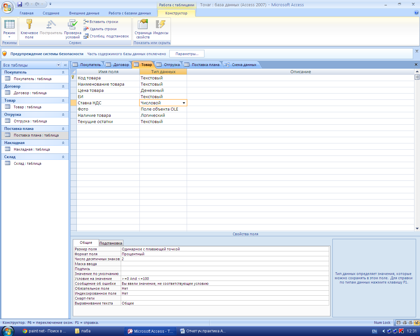
Task: Click the Save icon in quick access toolbar
Action: coord(20,4)
